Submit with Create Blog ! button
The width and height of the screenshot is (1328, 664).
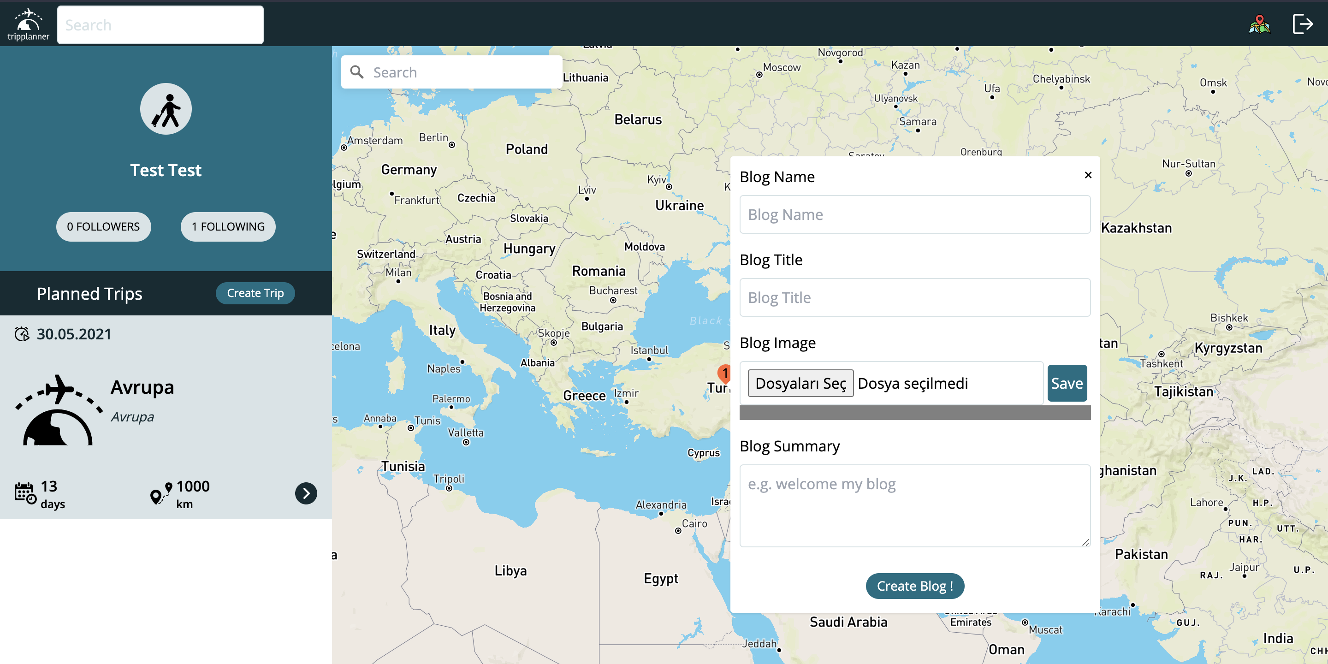914,586
